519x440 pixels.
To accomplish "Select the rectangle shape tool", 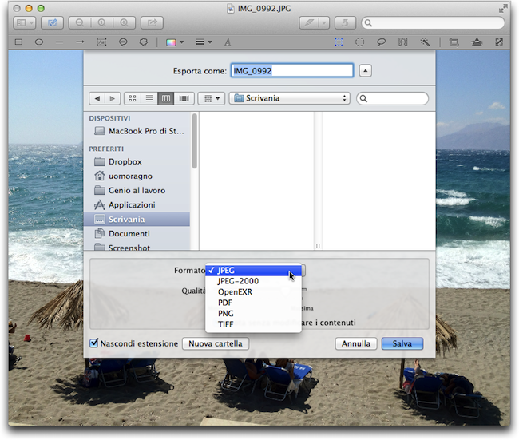I will 18,41.
